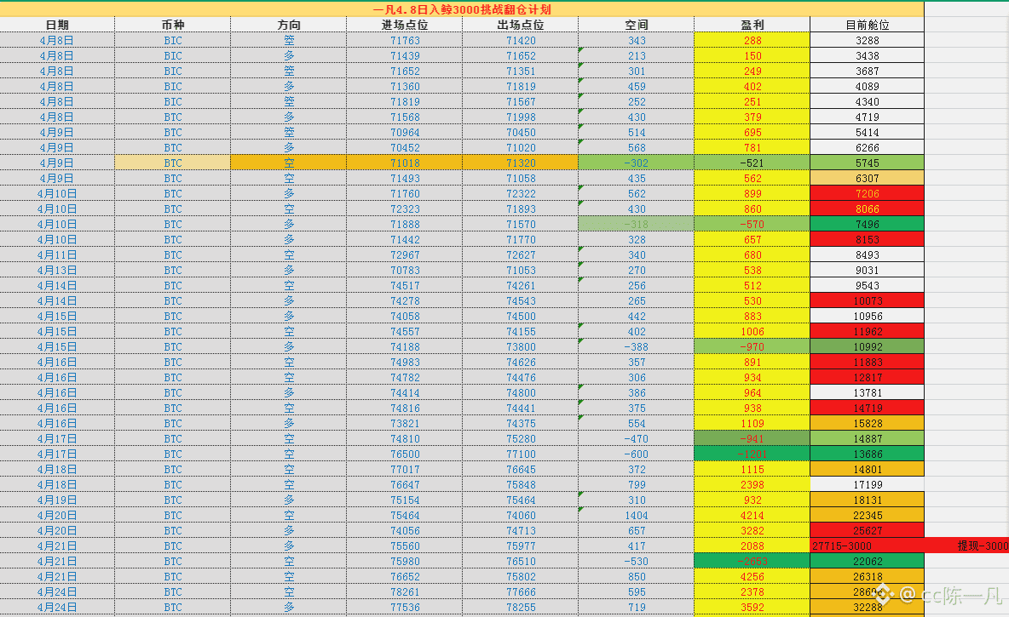Select position cell 13781

tap(867, 392)
